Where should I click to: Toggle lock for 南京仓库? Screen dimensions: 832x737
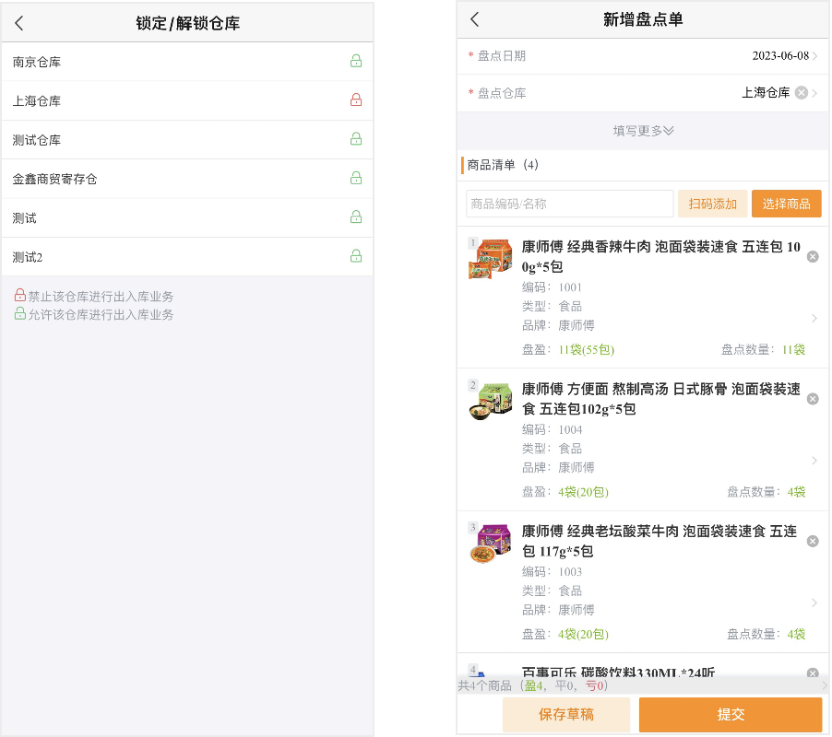click(356, 61)
